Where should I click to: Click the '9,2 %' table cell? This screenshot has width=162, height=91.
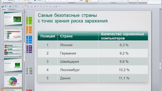(123, 53)
